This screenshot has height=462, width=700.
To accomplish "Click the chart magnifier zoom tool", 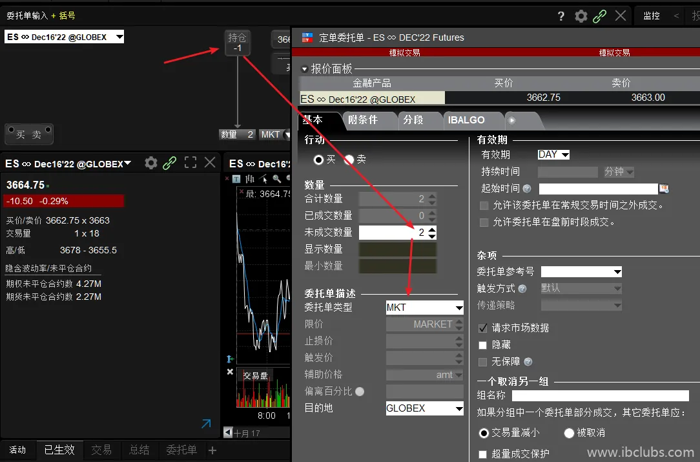I will tap(276, 179).
